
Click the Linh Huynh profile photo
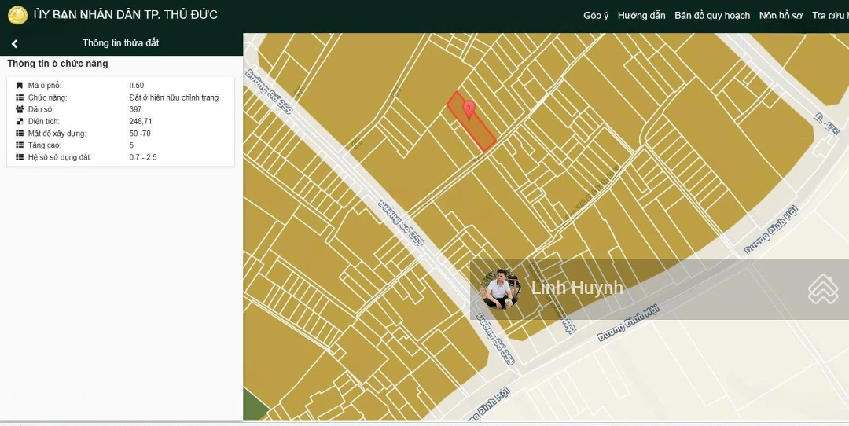500,289
